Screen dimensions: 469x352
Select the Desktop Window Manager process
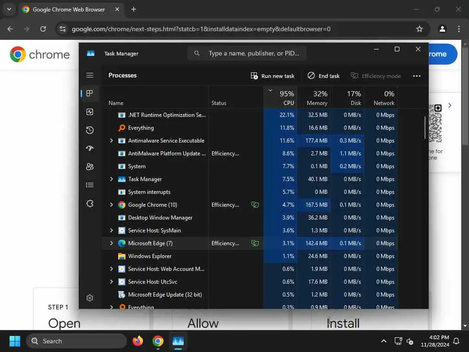coord(250,218)
